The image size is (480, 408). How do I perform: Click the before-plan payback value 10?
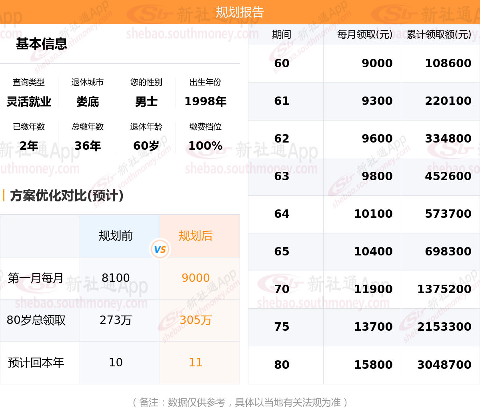coord(116,362)
